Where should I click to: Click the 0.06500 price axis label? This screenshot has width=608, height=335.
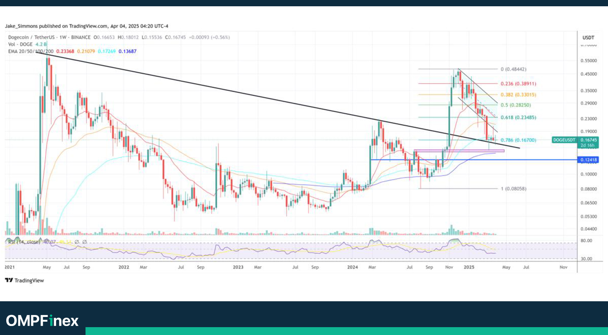[x=588, y=203]
